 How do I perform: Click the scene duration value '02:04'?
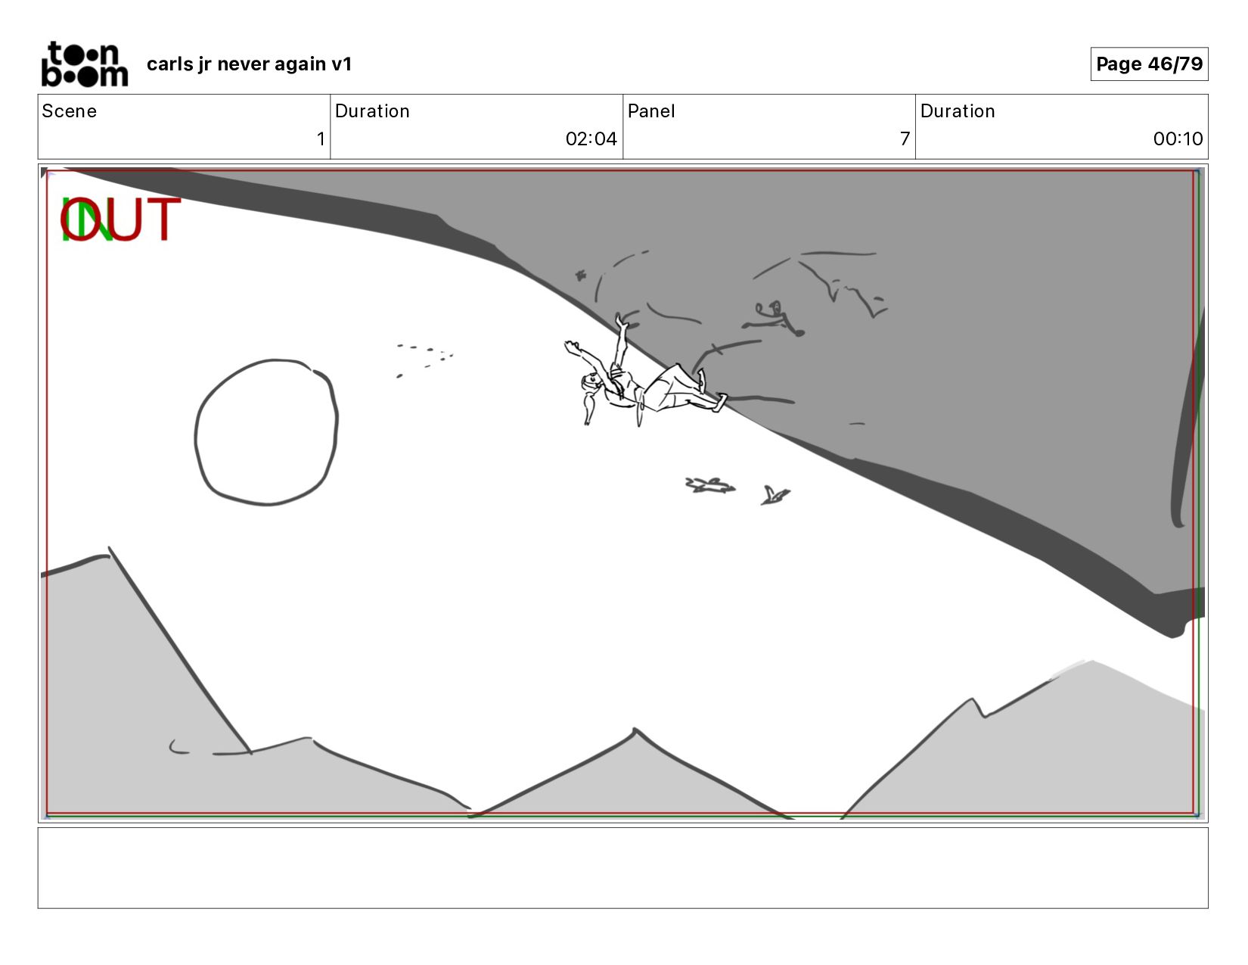coord(591,139)
